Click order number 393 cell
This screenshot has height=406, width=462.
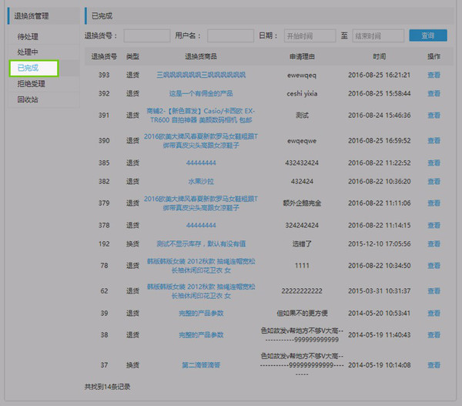(x=104, y=75)
